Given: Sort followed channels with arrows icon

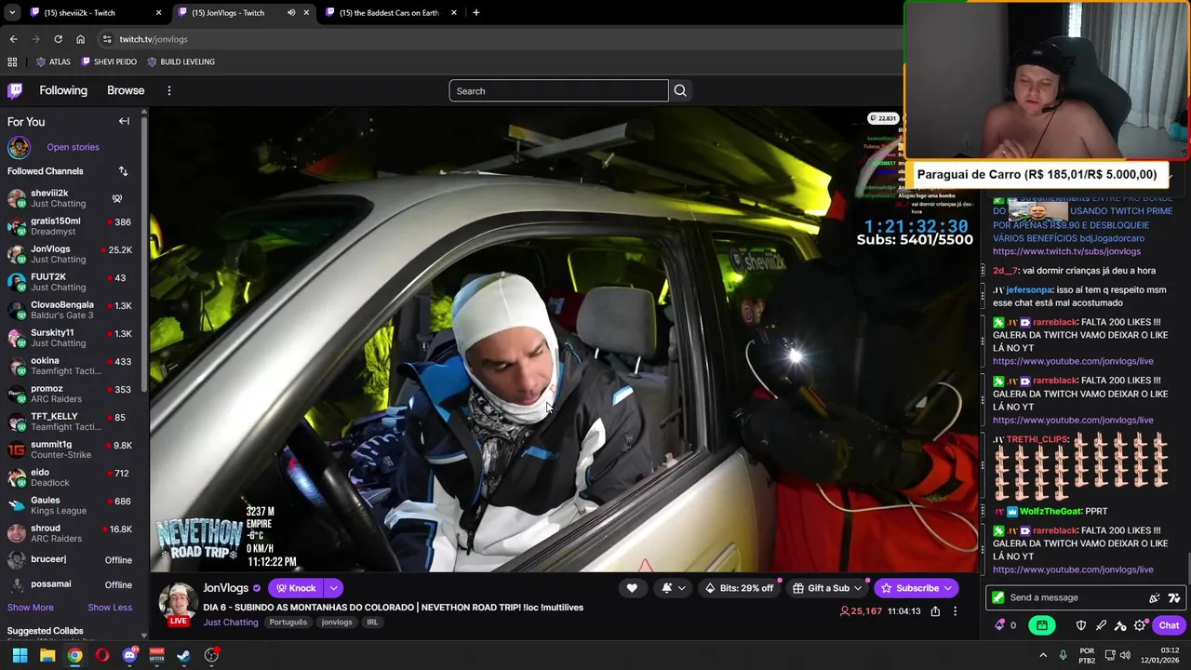Looking at the screenshot, I should tap(123, 171).
